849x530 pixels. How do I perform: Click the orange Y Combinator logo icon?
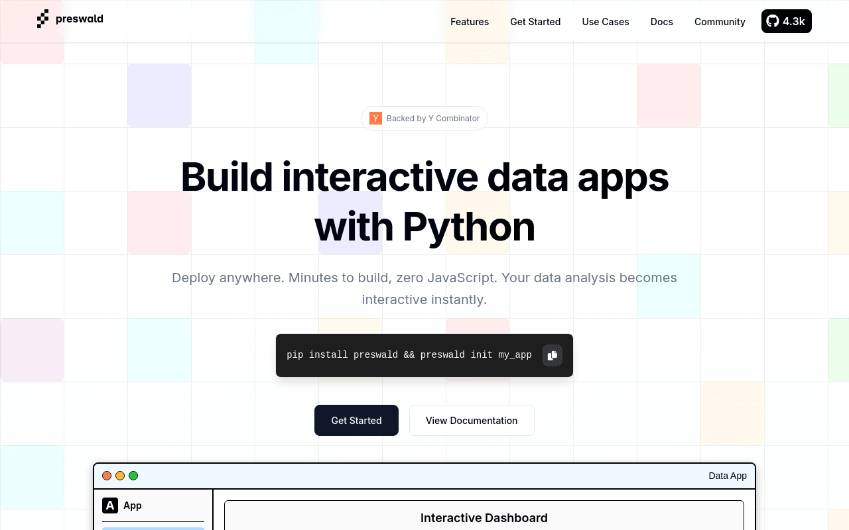(x=375, y=119)
